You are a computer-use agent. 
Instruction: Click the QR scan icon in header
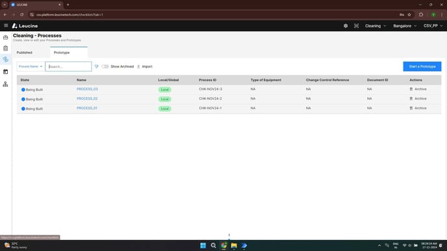click(x=356, y=26)
